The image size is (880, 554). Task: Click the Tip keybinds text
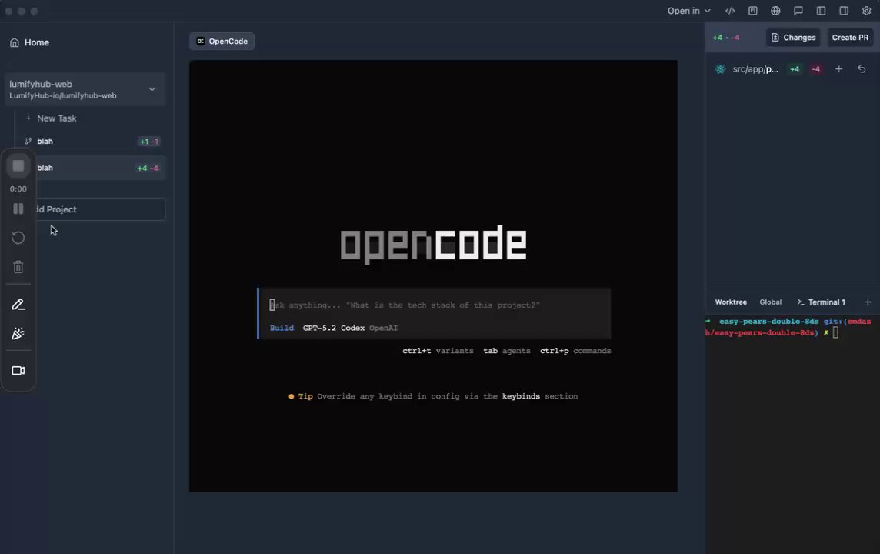(x=433, y=396)
